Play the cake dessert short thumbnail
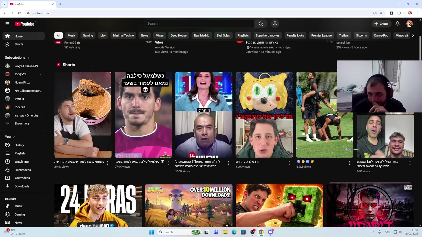The width and height of the screenshot is (422, 237). point(83,115)
